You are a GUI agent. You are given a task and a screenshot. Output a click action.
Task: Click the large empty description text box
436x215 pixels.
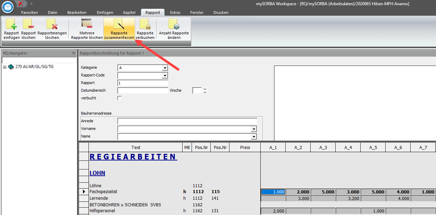pos(355,103)
